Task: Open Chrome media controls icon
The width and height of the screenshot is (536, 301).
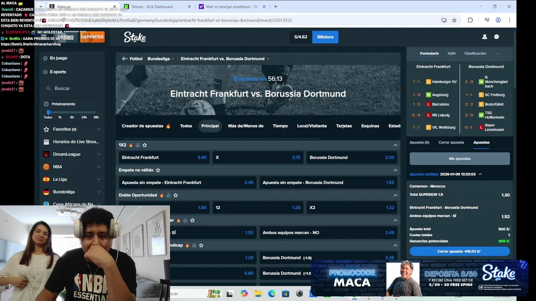Action: [487, 20]
